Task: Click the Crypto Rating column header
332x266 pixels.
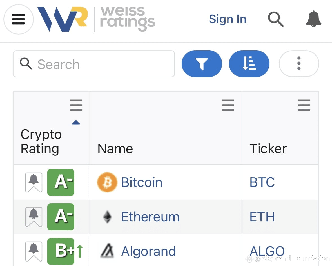Action: pos(41,141)
